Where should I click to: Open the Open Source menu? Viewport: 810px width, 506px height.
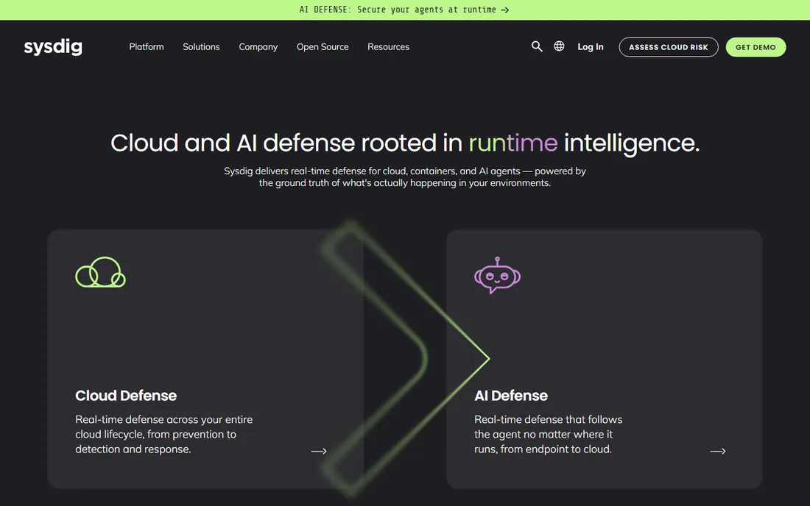point(323,47)
